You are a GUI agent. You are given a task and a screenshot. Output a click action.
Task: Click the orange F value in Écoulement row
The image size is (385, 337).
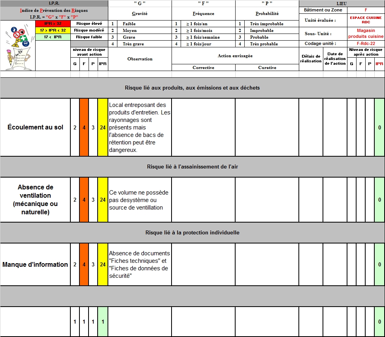coord(84,127)
